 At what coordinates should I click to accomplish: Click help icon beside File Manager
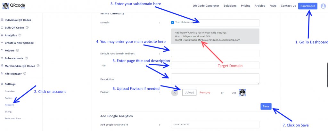pos(25,73)
